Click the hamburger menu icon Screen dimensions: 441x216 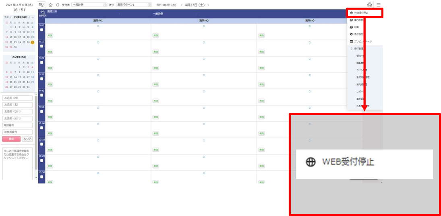(x=379, y=5)
